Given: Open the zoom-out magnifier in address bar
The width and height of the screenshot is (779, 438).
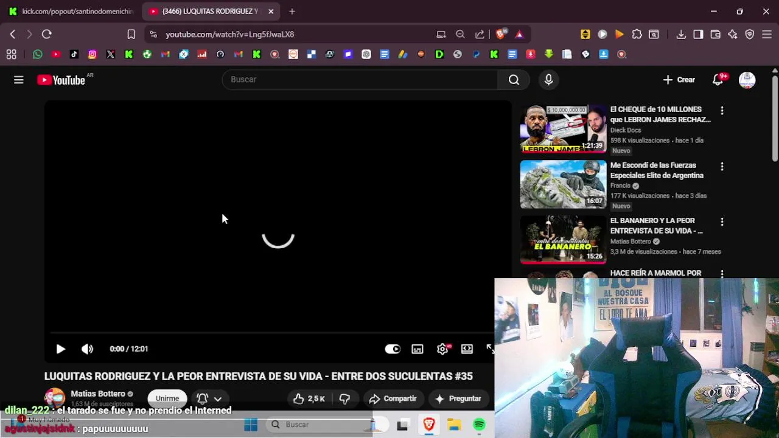Looking at the screenshot, I should pyautogui.click(x=460, y=35).
